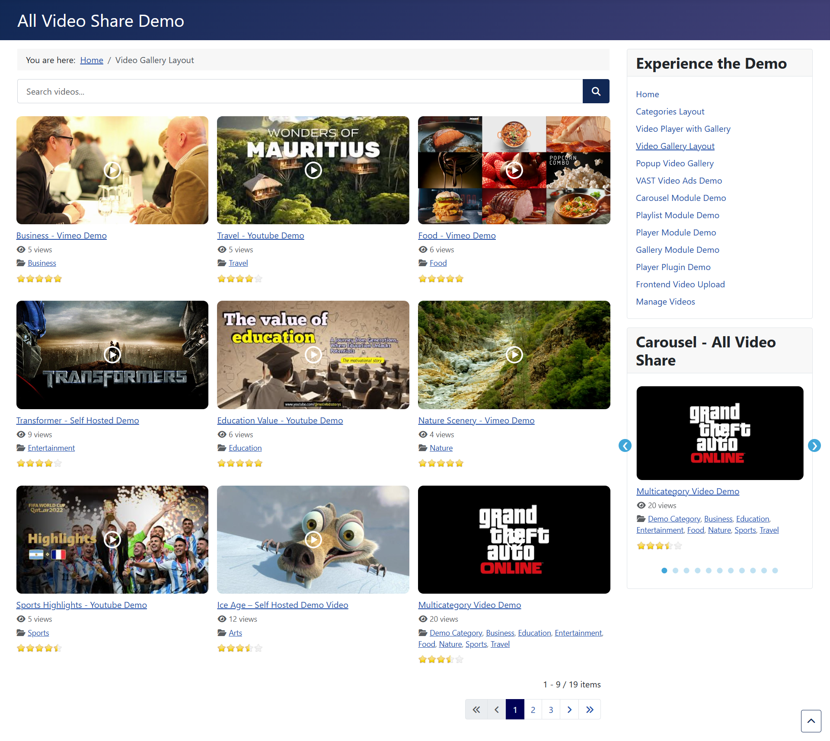Open Home in the Experience the Demo menu

pos(648,94)
